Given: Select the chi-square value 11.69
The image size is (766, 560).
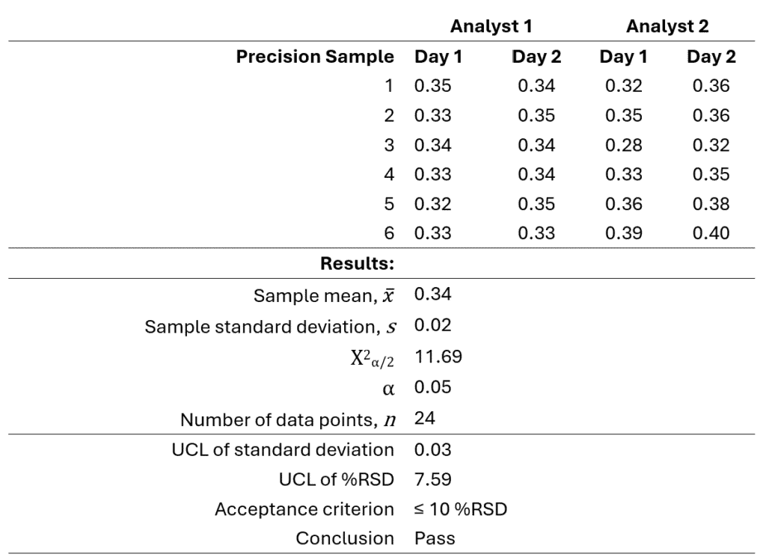Looking at the screenshot, I should pyautogui.click(x=438, y=357).
